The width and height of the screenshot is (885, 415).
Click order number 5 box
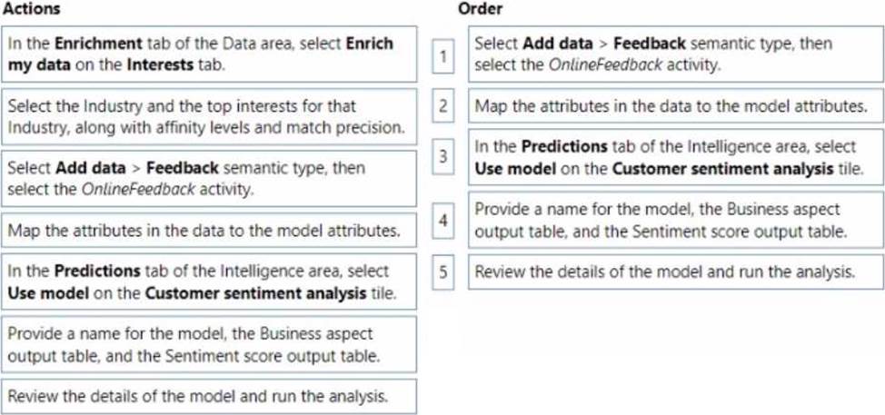pyautogui.click(x=443, y=272)
